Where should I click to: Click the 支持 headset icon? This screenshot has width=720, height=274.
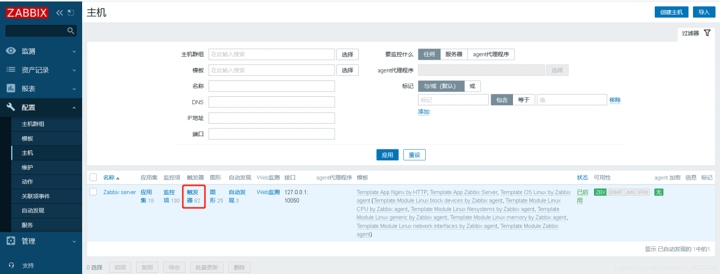11,265
